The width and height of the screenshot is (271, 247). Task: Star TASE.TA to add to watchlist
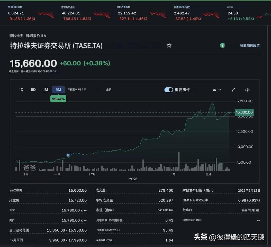(169, 45)
